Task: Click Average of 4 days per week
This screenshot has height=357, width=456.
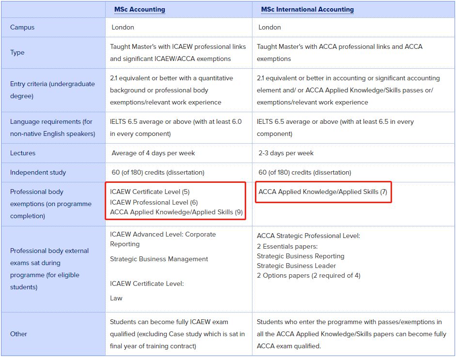Action: tap(153, 153)
